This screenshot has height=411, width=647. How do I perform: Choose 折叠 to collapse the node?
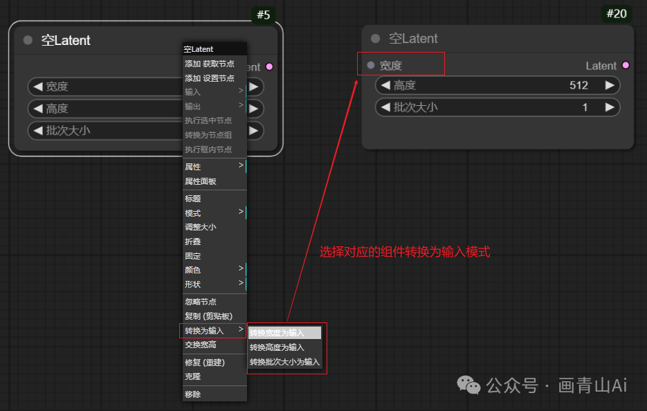click(215, 241)
